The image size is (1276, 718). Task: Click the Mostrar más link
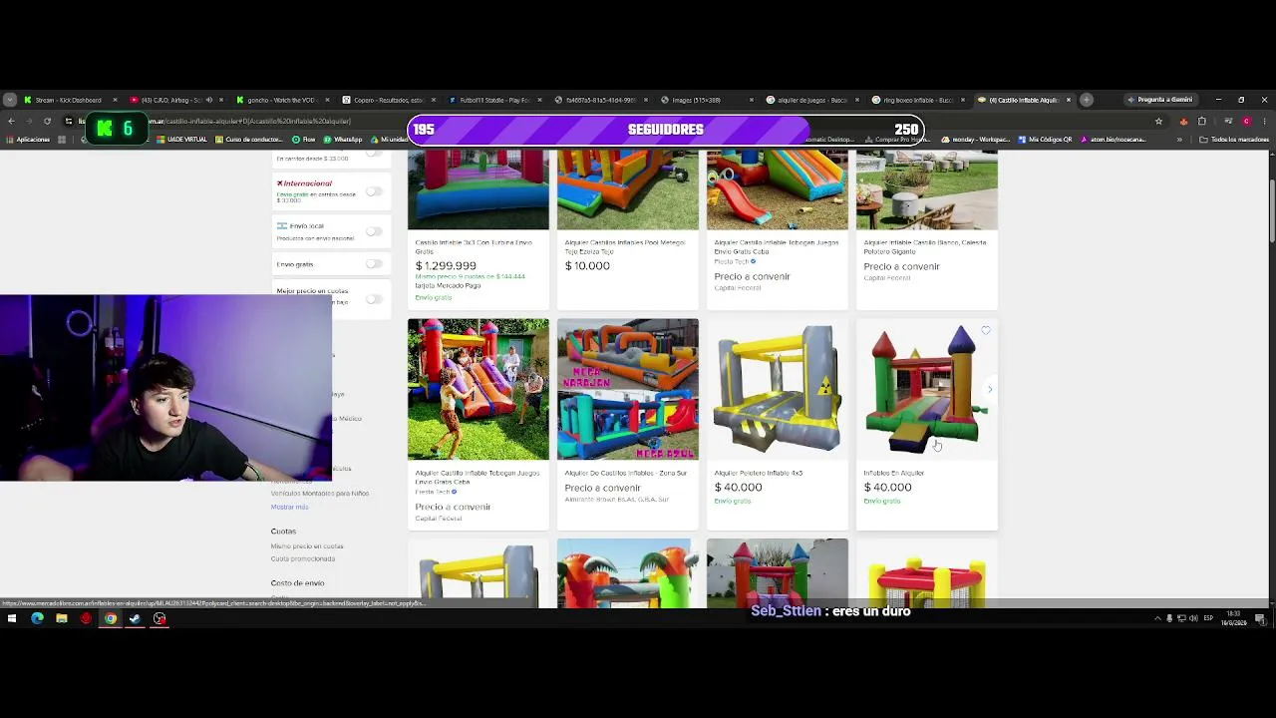(x=289, y=507)
